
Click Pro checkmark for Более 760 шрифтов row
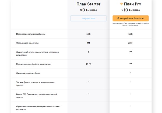click(x=131, y=94)
